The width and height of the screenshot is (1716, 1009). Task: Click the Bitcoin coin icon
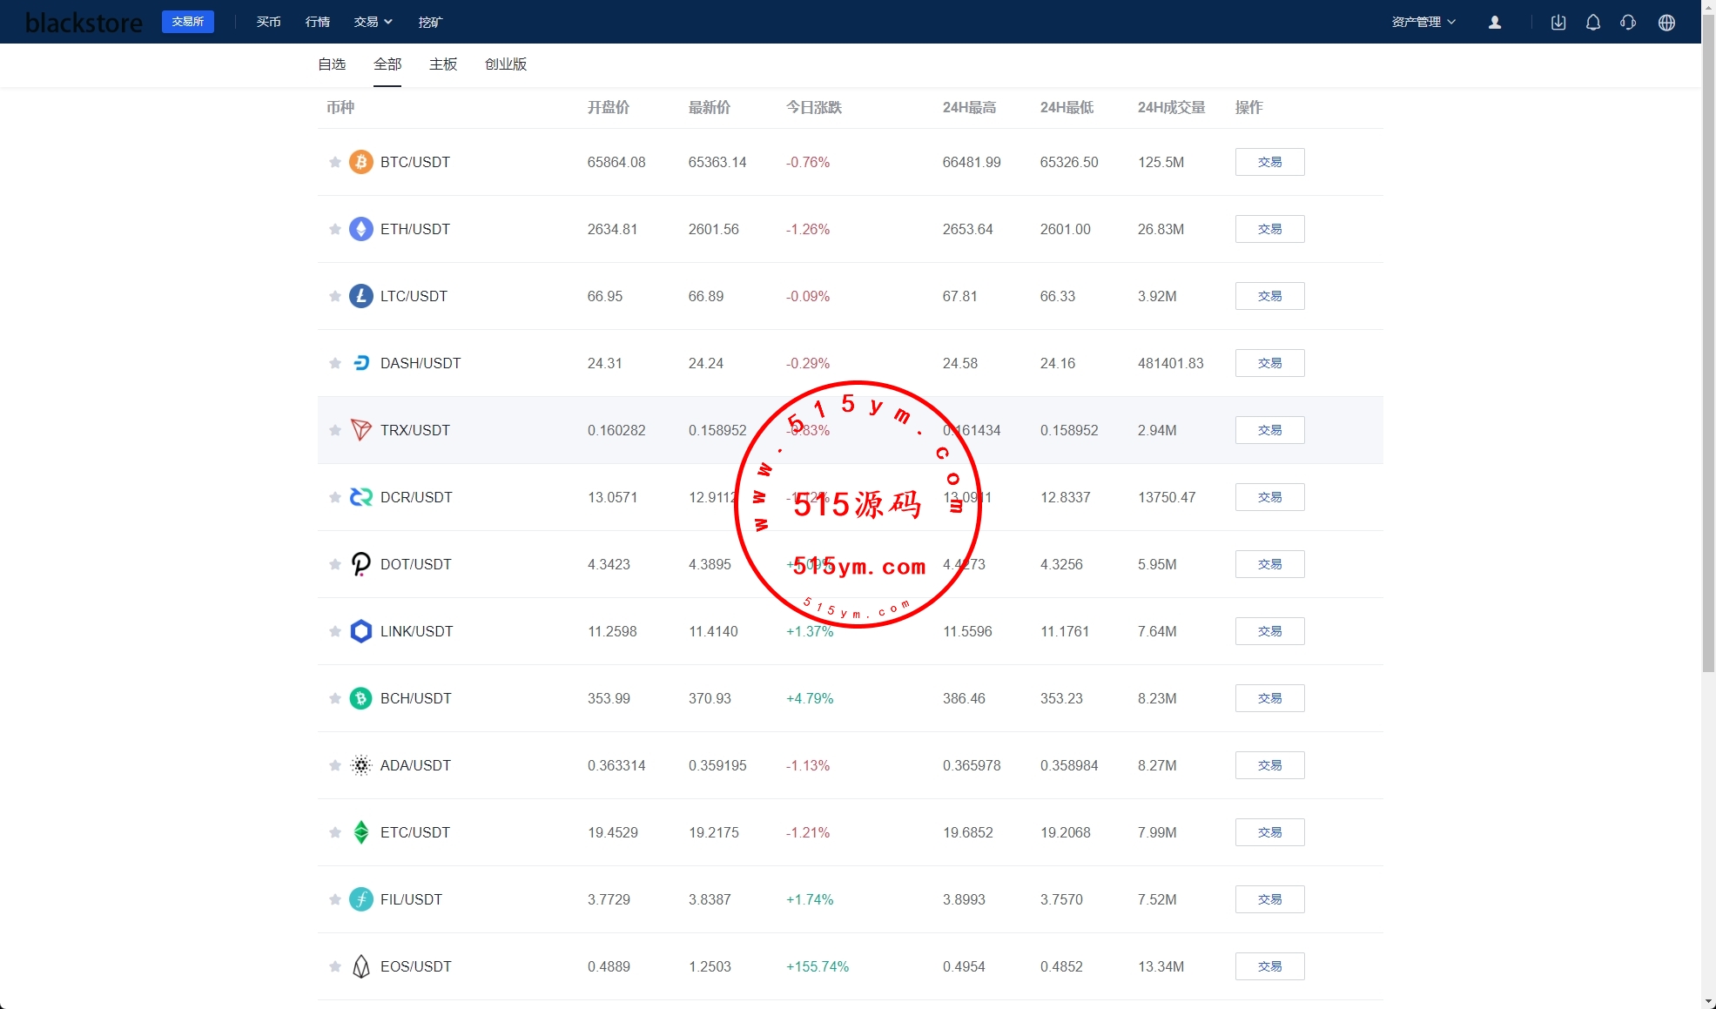click(x=360, y=162)
